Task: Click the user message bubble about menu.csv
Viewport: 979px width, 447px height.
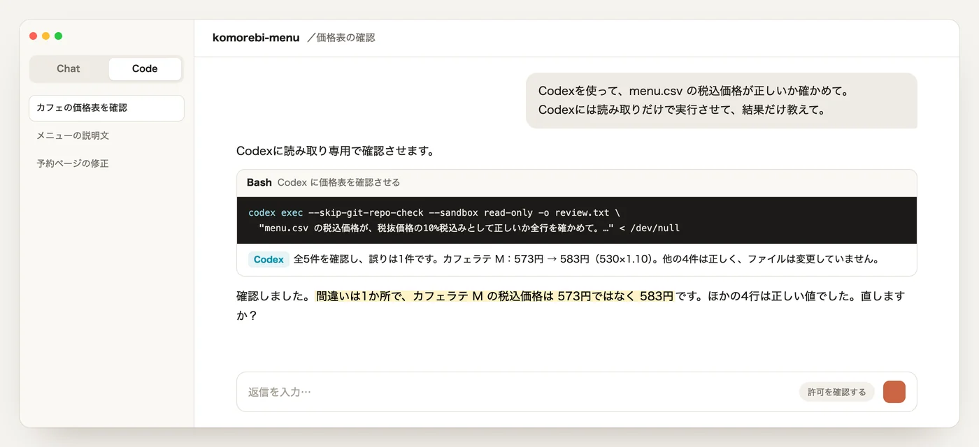Action: tap(721, 101)
